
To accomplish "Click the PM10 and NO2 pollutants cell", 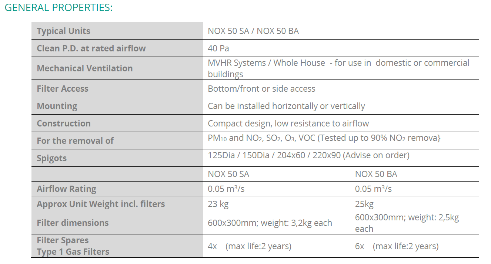I will click(x=324, y=138).
